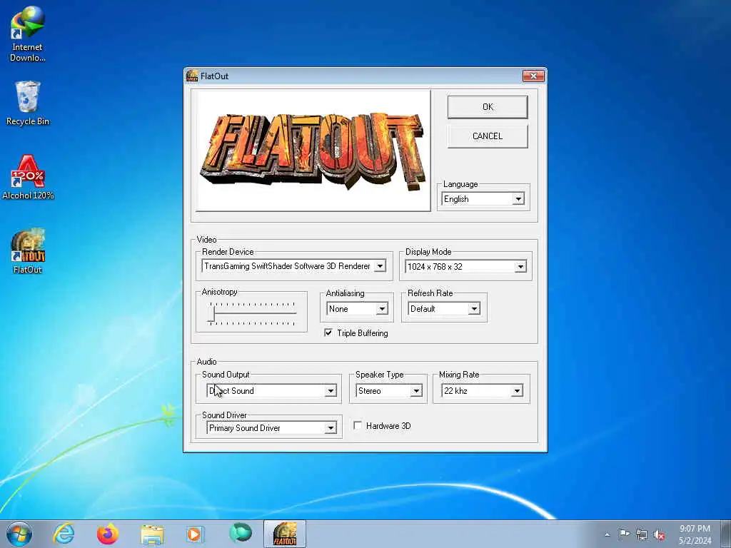Enable the Hardware 3D checkbox
This screenshot has height=548, width=731.
tap(358, 425)
